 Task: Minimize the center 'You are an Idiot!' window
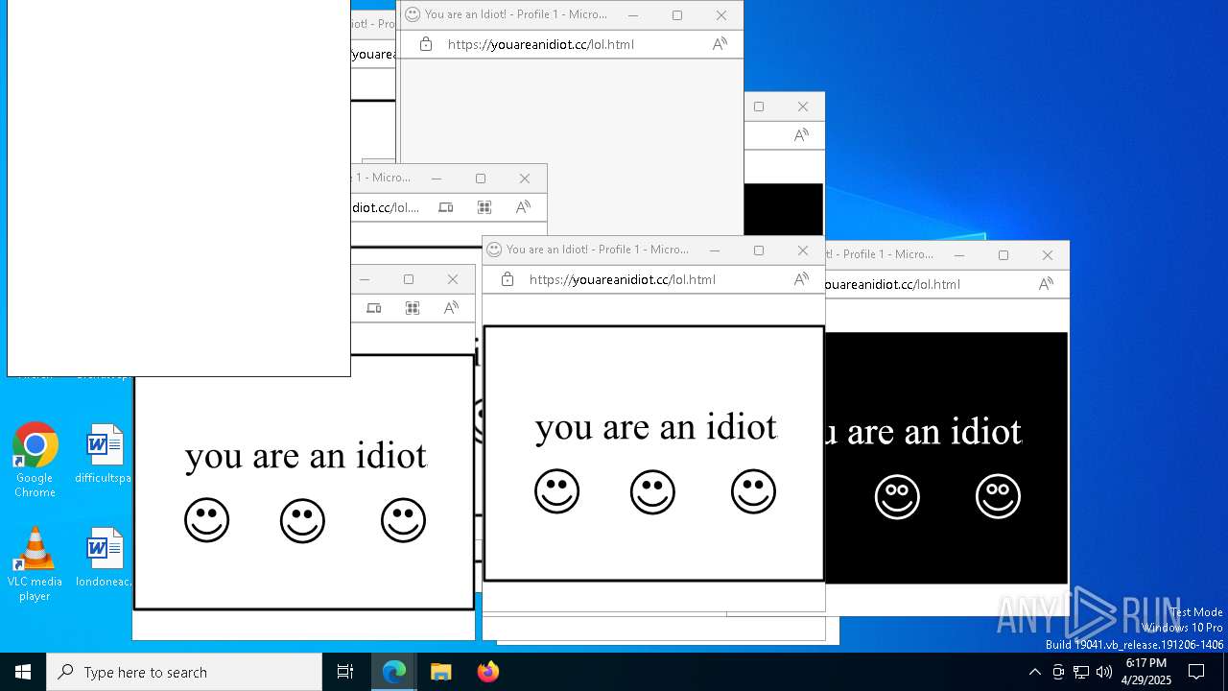click(x=715, y=250)
